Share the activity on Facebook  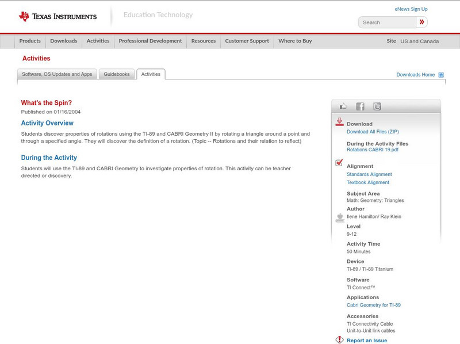point(361,106)
